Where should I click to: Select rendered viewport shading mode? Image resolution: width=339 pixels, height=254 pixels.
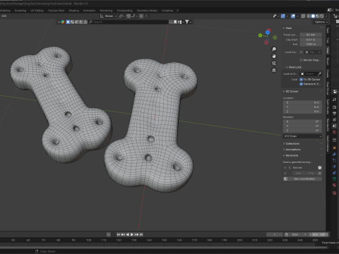coord(322,16)
